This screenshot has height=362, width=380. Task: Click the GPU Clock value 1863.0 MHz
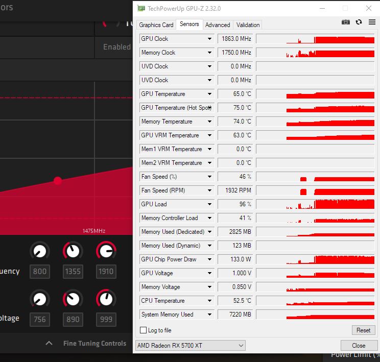pyautogui.click(x=235, y=39)
